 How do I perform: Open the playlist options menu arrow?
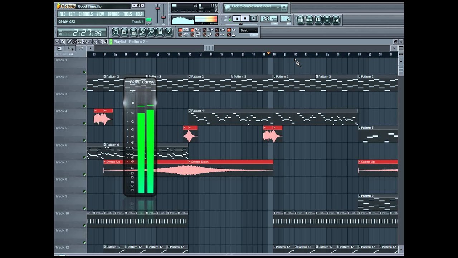[x=57, y=42]
